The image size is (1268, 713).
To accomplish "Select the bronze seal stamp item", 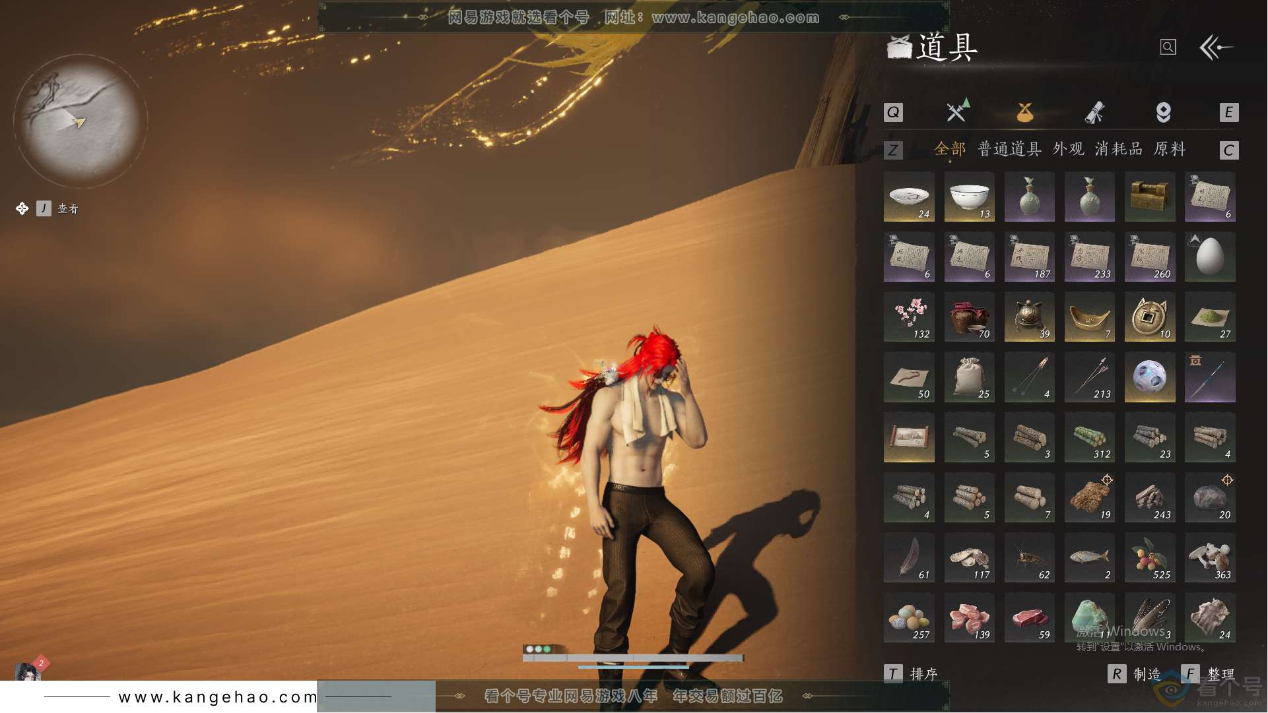I will [1150, 197].
